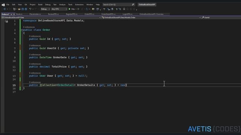This screenshot has width=241, height=135.
Task: Click the Save icon
Action: coord(23,9)
